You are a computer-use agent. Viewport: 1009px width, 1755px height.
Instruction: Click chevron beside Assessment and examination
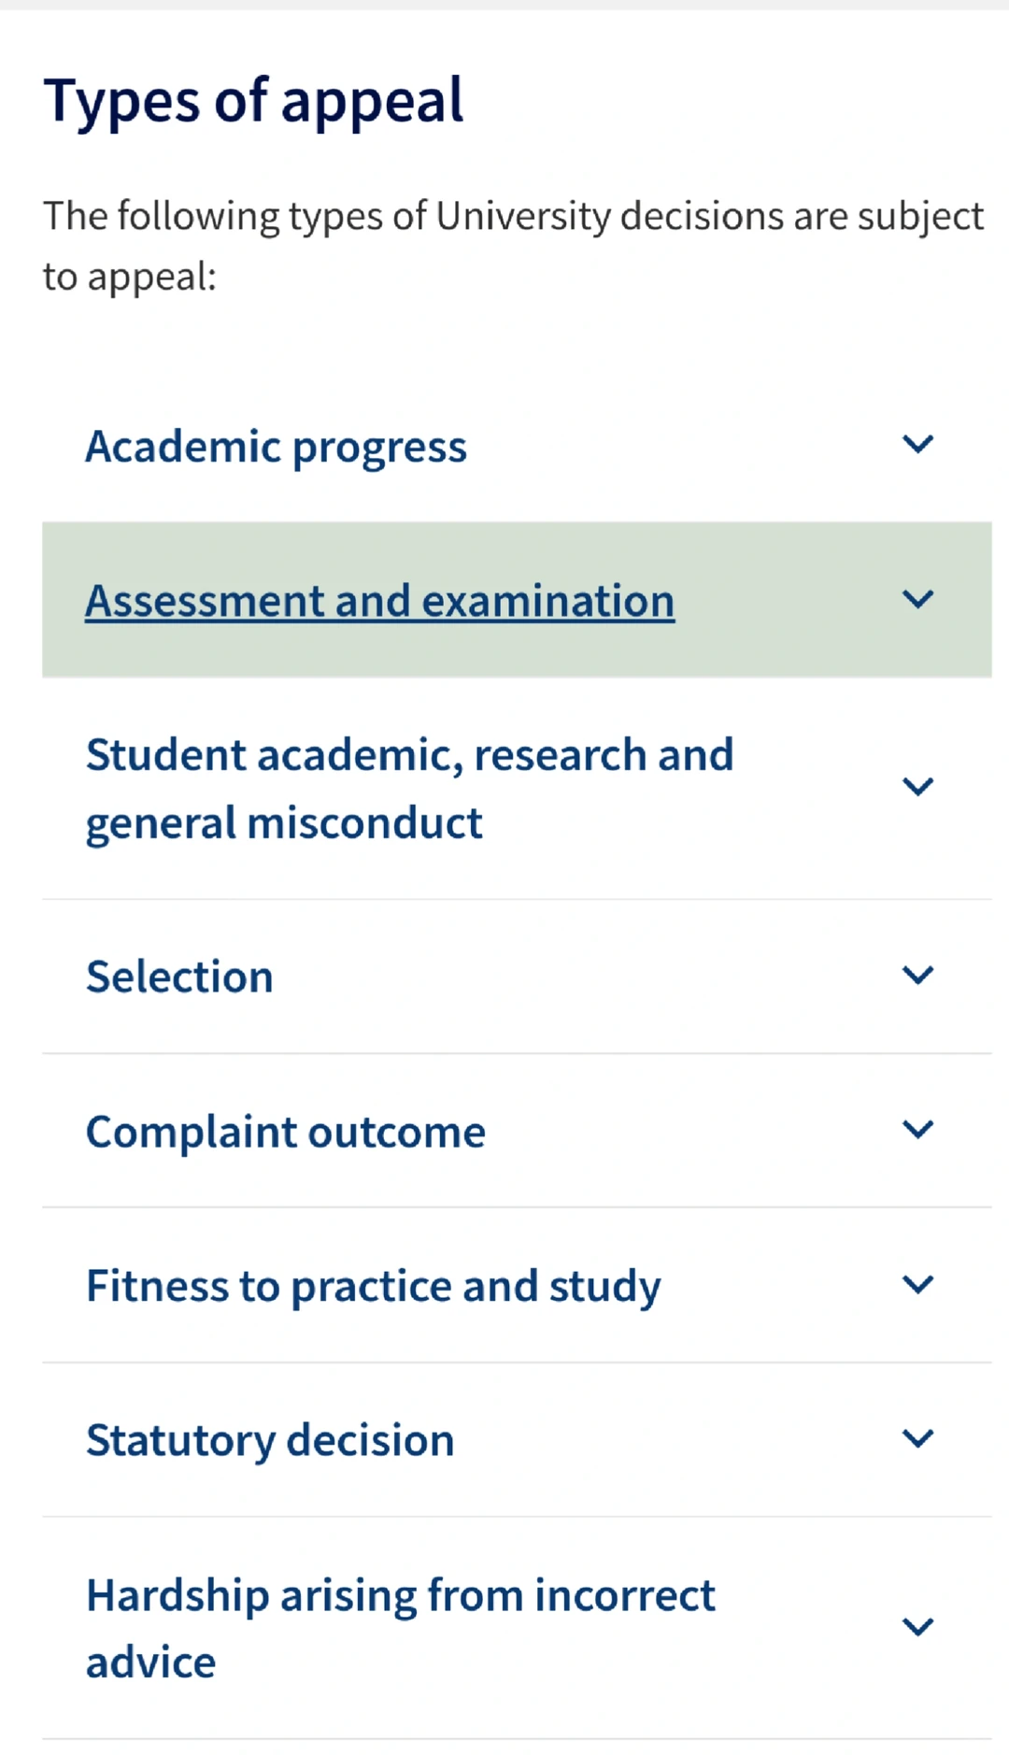tap(917, 599)
